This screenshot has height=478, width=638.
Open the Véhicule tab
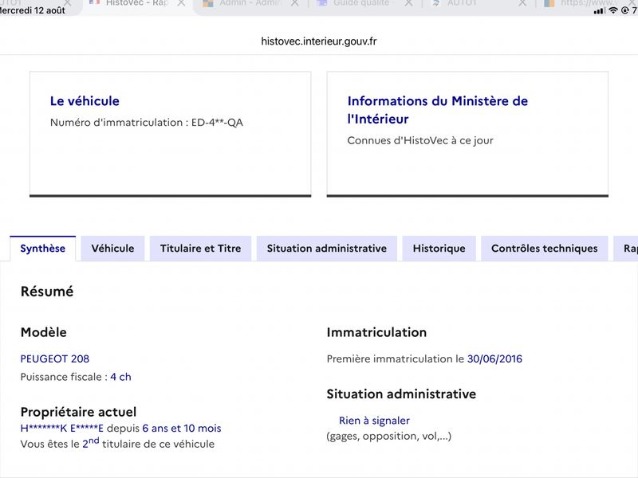112,249
